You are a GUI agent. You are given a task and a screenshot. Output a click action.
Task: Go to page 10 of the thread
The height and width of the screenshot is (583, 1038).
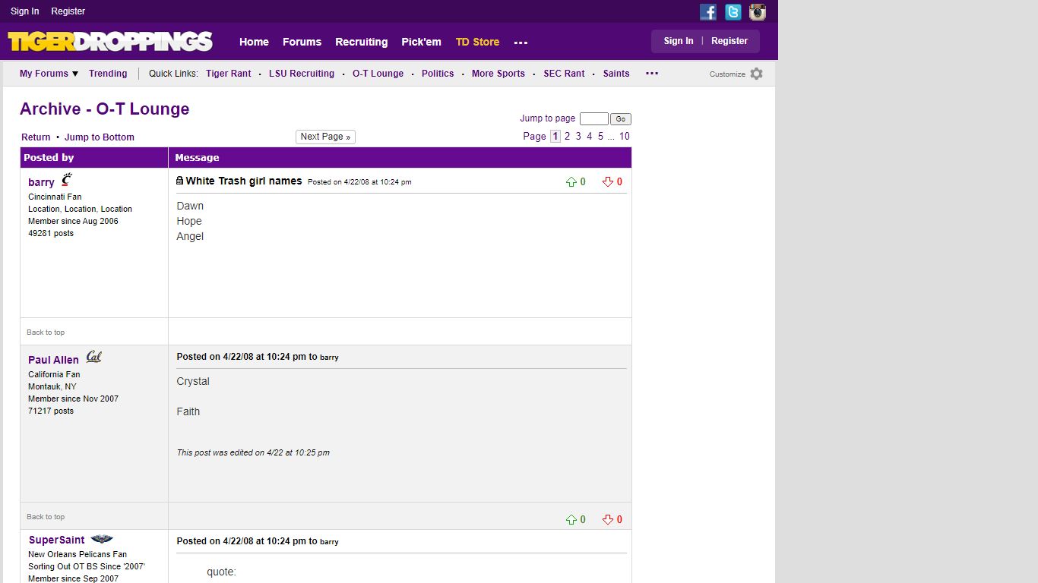coord(625,137)
